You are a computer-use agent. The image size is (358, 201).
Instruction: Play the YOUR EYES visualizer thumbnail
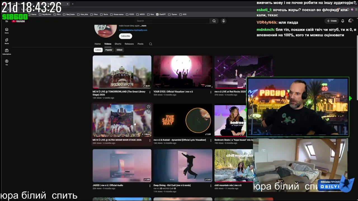(x=183, y=72)
